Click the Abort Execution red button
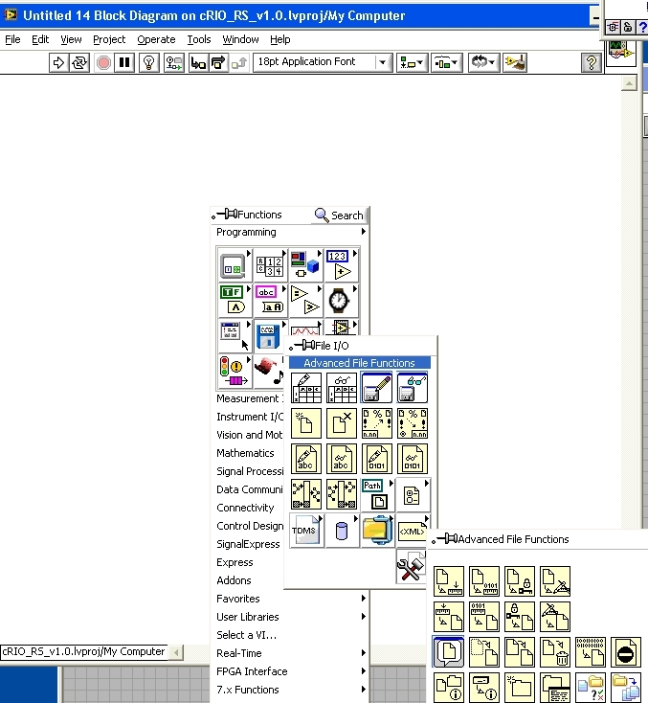 click(x=103, y=63)
